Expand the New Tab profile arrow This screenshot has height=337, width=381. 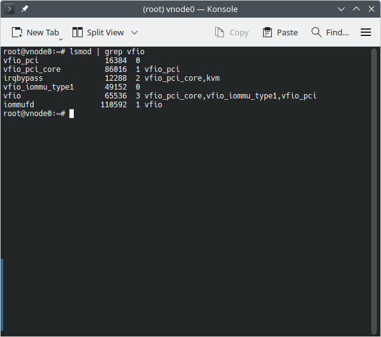[x=61, y=39]
